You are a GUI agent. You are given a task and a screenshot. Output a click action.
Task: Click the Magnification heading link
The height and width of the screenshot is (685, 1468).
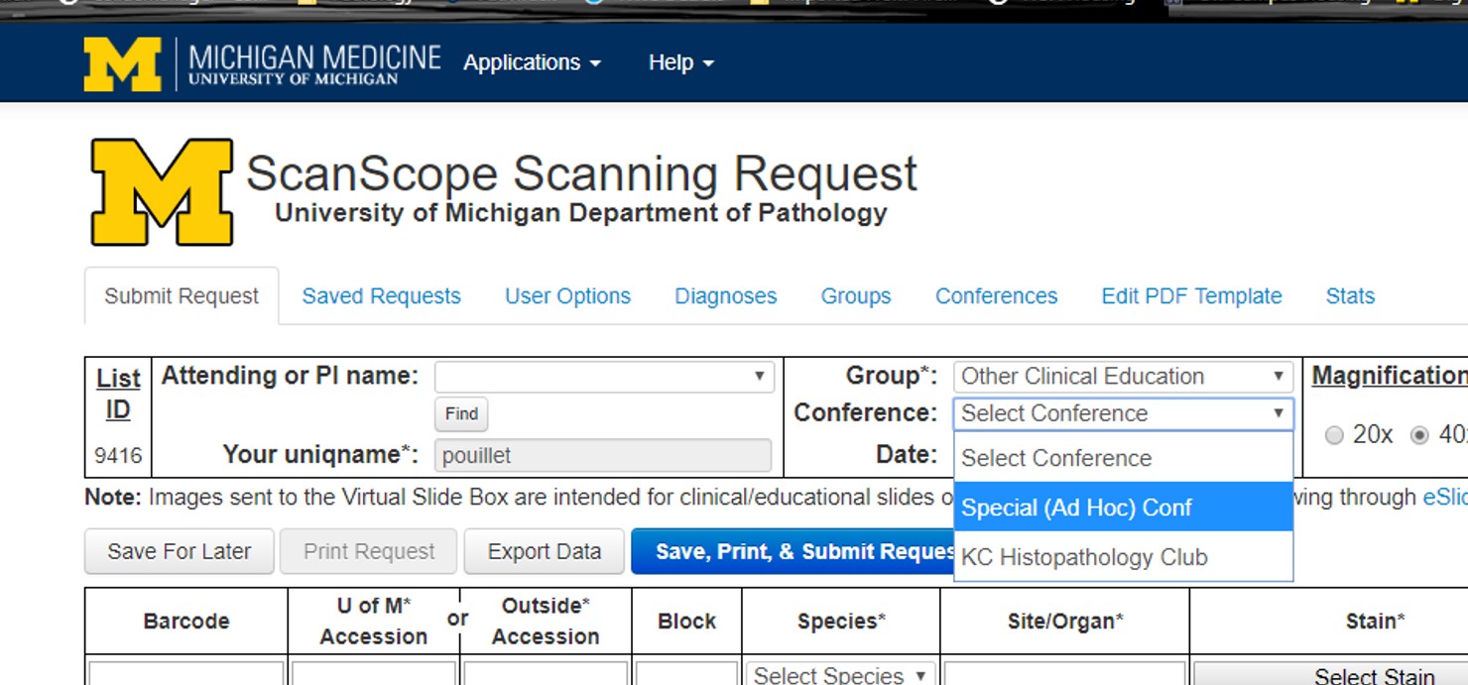1390,376
